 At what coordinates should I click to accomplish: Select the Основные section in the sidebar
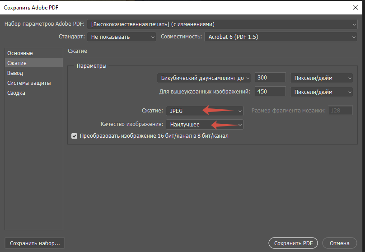point(34,53)
